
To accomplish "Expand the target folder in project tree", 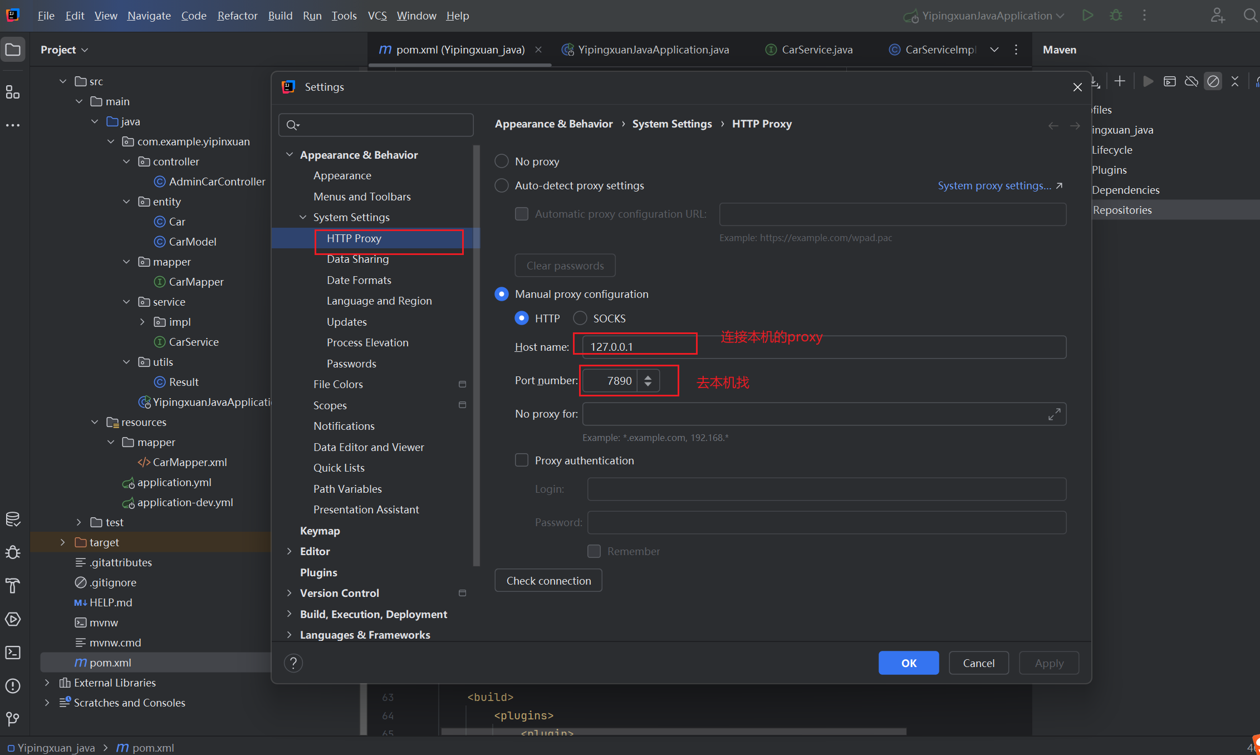I will (x=62, y=542).
